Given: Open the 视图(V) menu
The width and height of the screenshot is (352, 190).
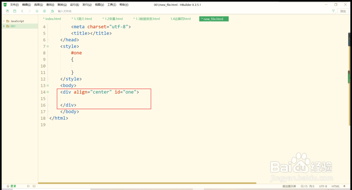Looking at the screenshot, I should [100, 5].
